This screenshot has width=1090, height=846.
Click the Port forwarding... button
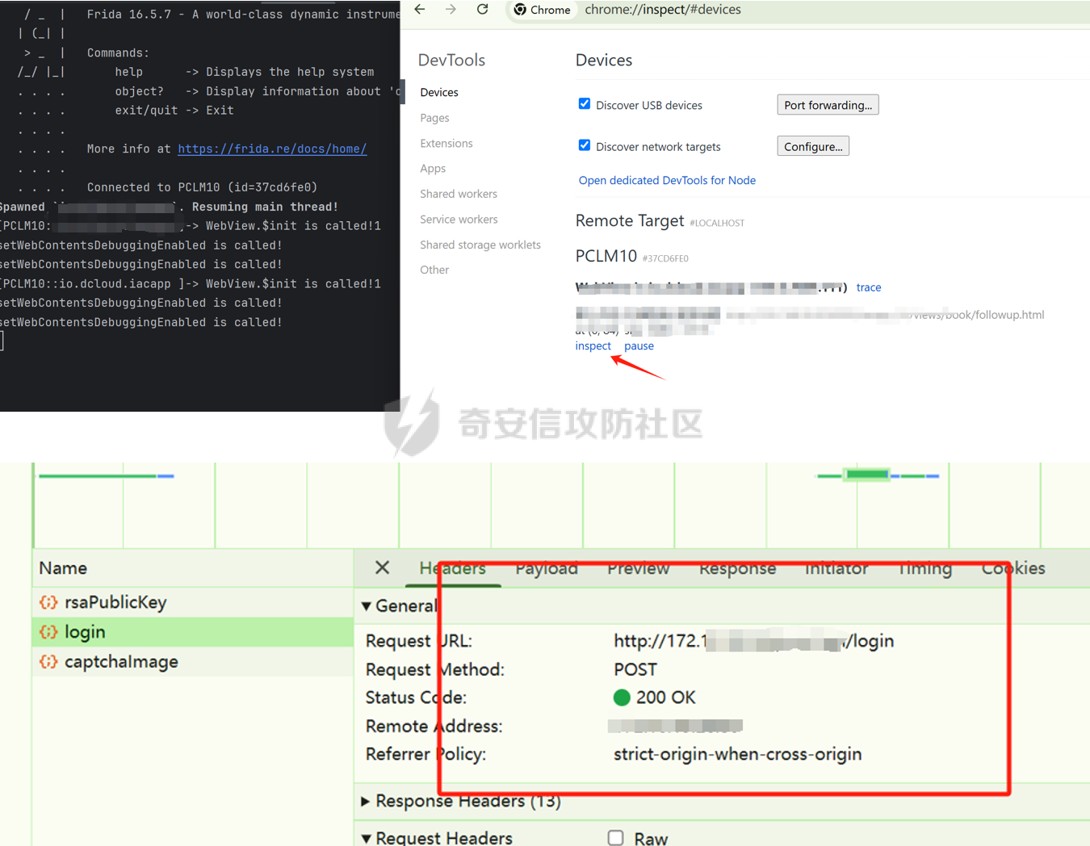click(828, 105)
